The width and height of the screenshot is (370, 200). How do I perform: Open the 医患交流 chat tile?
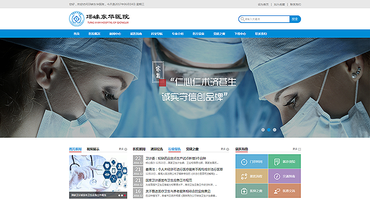tap(284, 191)
